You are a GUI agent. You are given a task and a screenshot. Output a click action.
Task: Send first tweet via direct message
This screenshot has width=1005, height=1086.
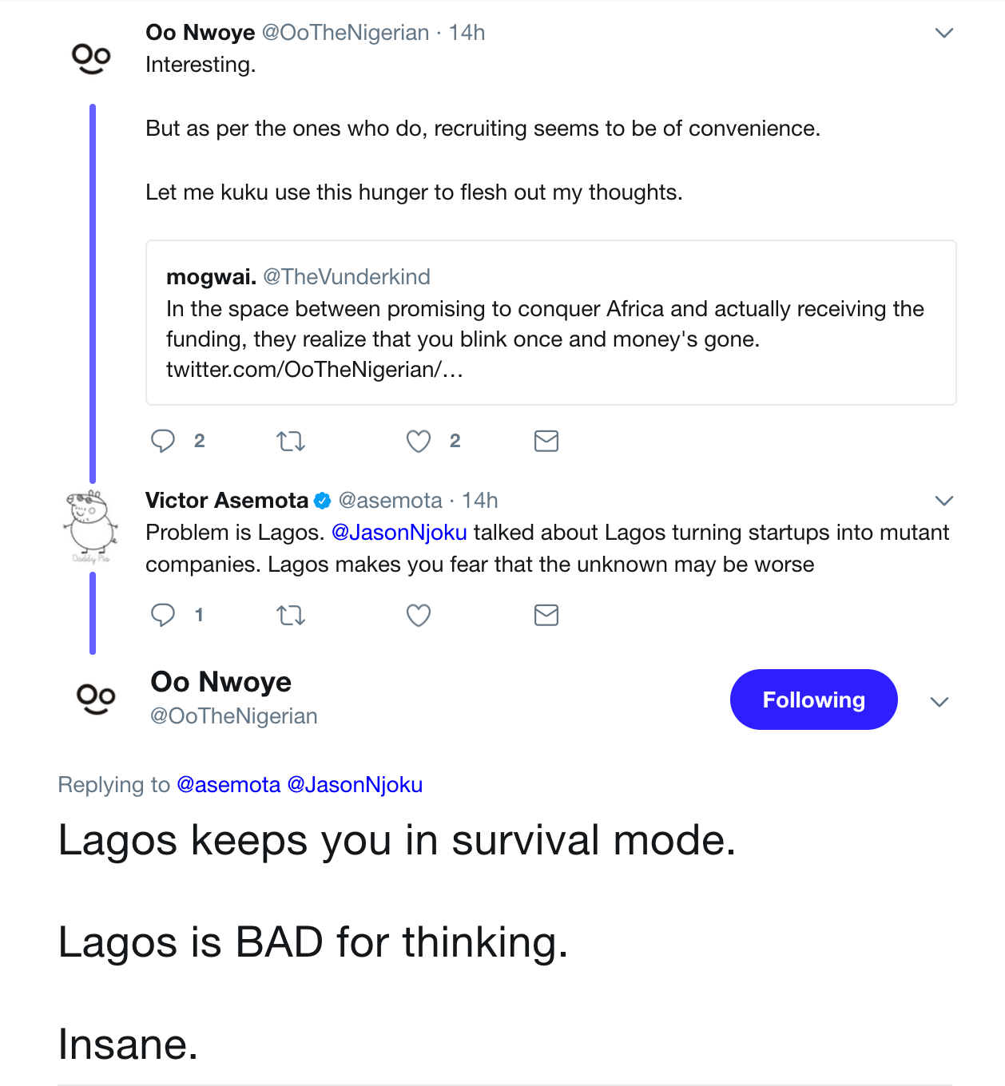coord(546,441)
